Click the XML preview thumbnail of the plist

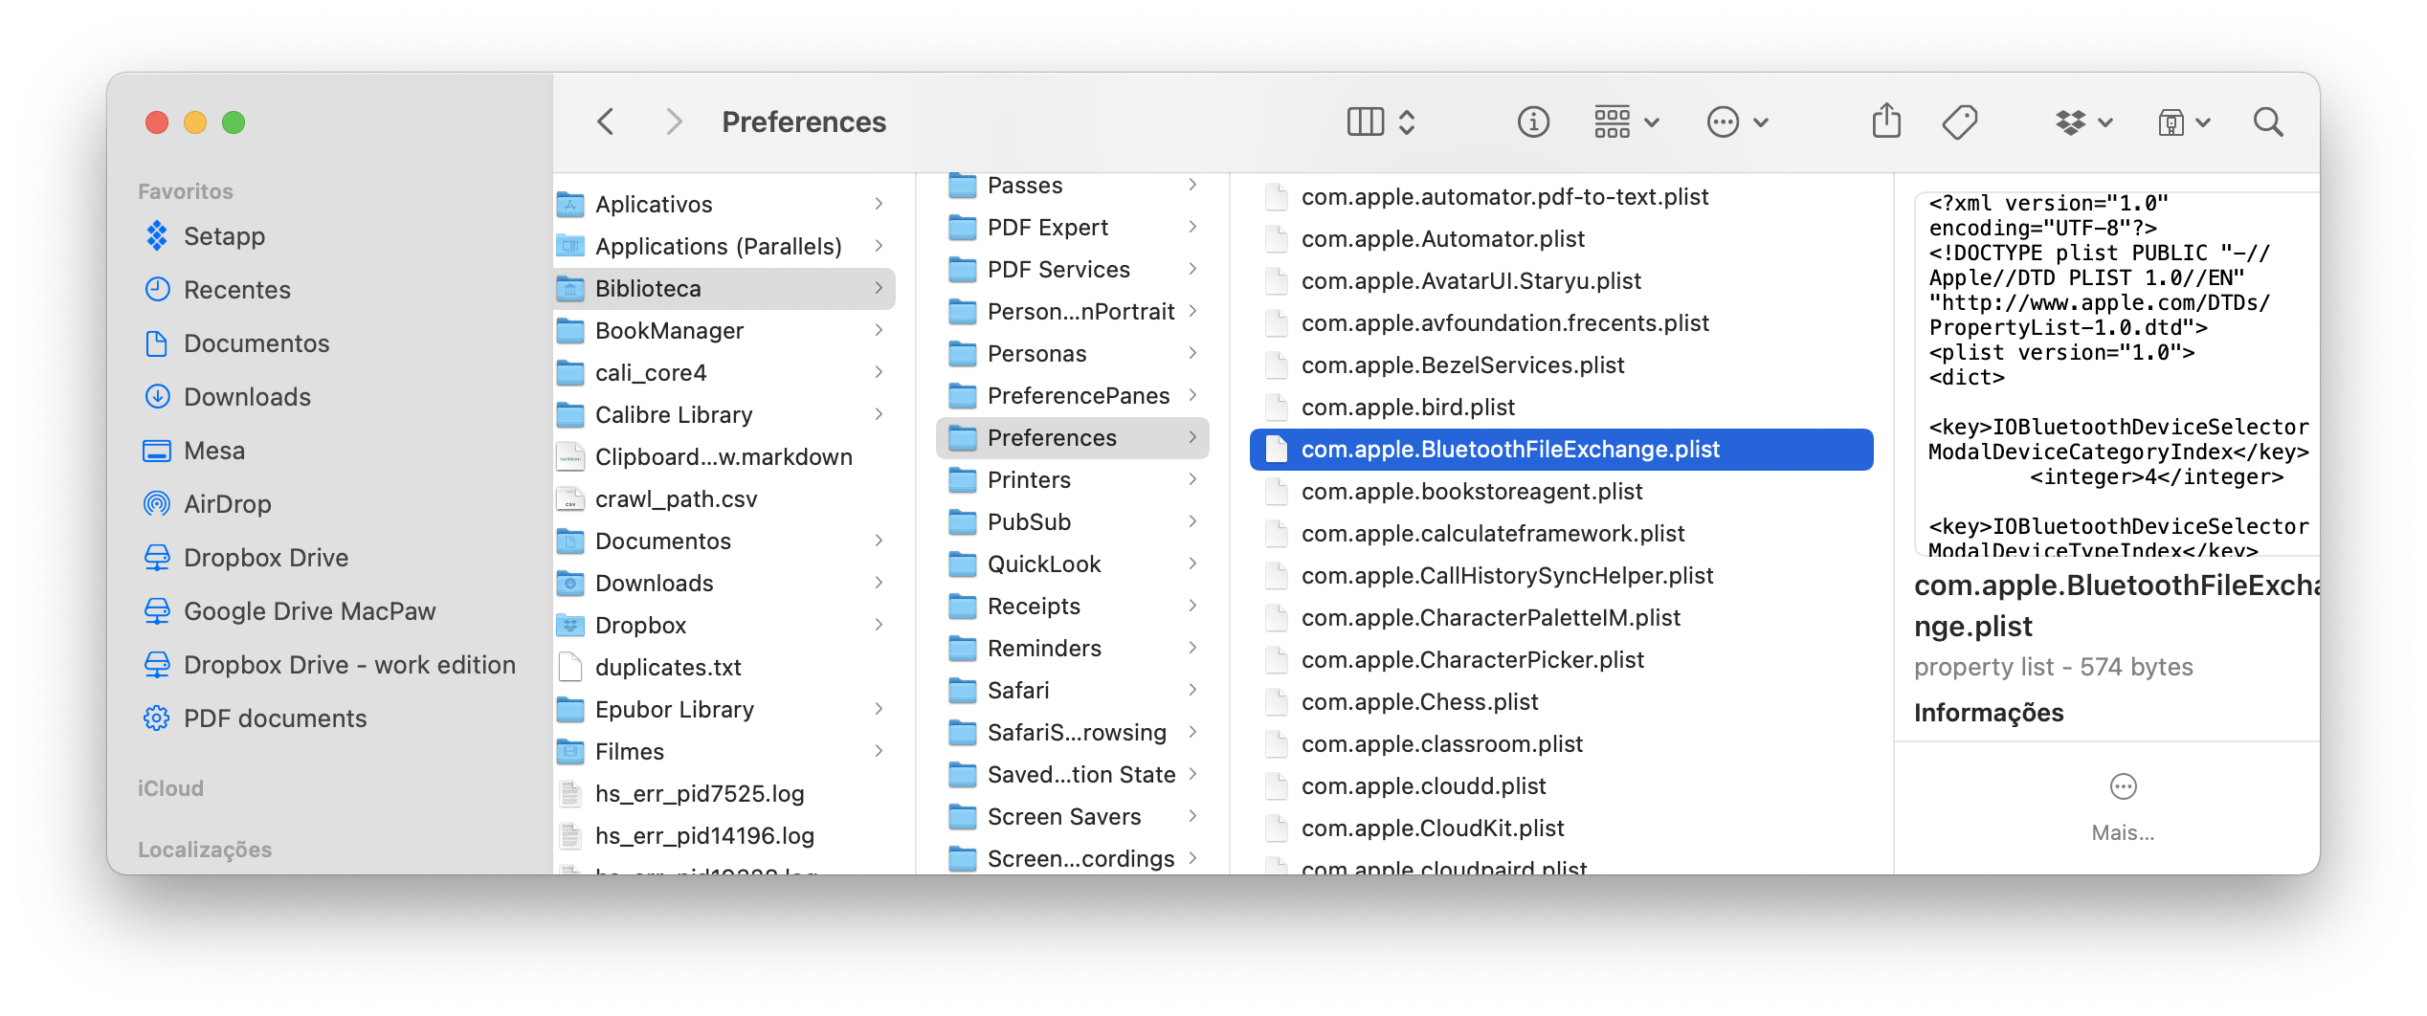(2117, 375)
